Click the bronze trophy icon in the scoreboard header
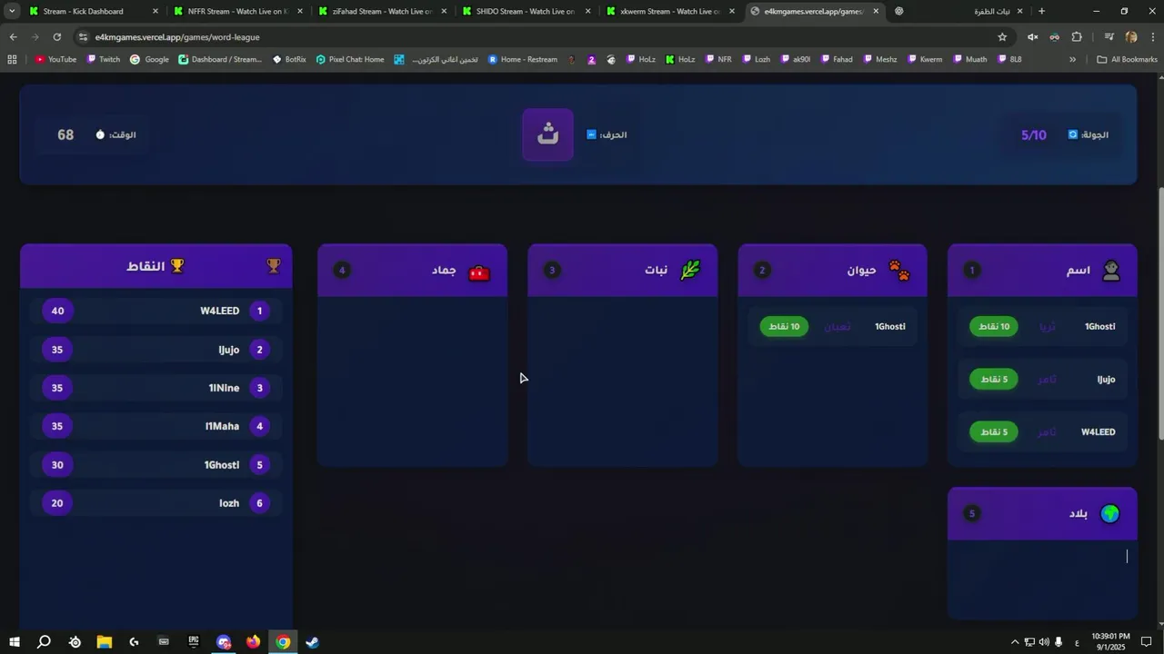Viewport: 1164px width, 654px height. 274,266
